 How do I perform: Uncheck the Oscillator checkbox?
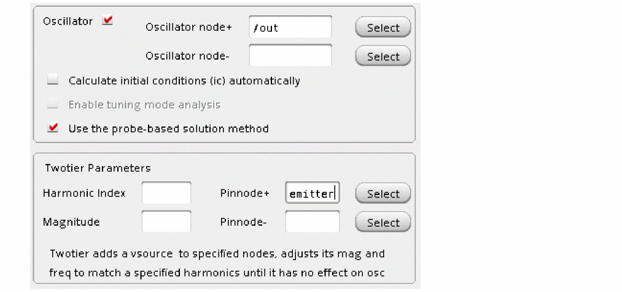(x=108, y=21)
